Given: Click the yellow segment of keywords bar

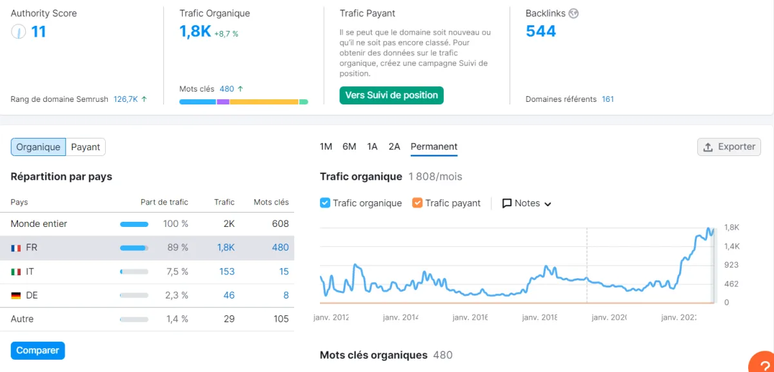Looking at the screenshot, I should [264, 102].
